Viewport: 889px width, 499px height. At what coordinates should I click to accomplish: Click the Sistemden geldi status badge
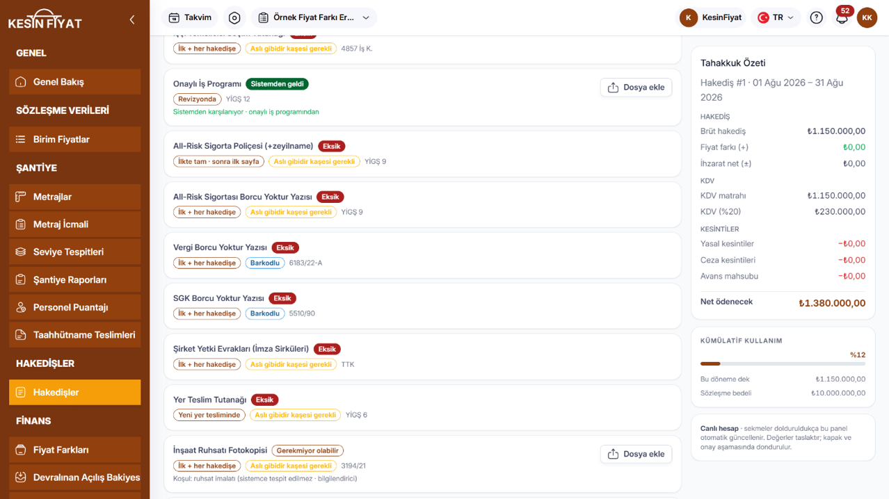(x=277, y=84)
